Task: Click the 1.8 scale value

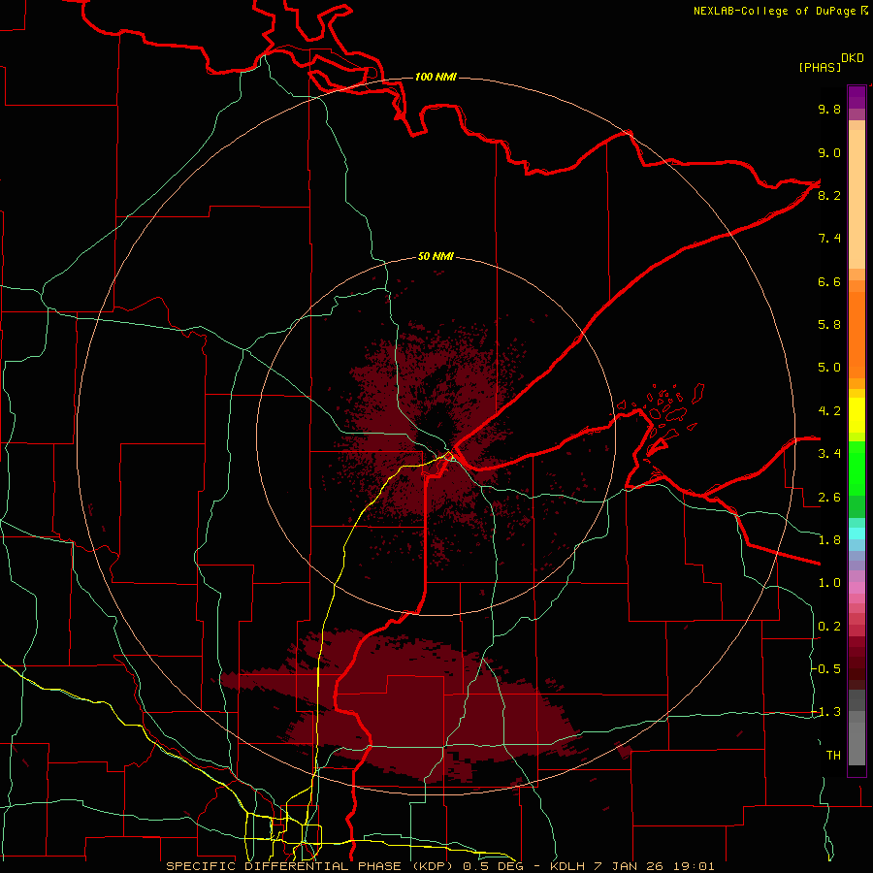Action: [829, 540]
